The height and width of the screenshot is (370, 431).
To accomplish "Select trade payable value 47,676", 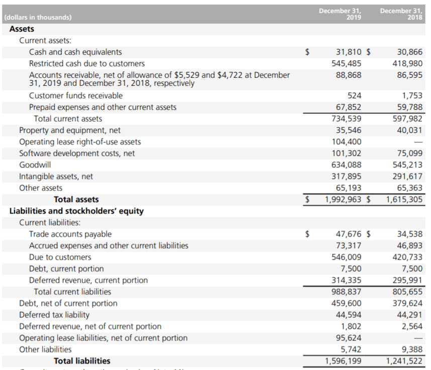I will click(349, 234).
